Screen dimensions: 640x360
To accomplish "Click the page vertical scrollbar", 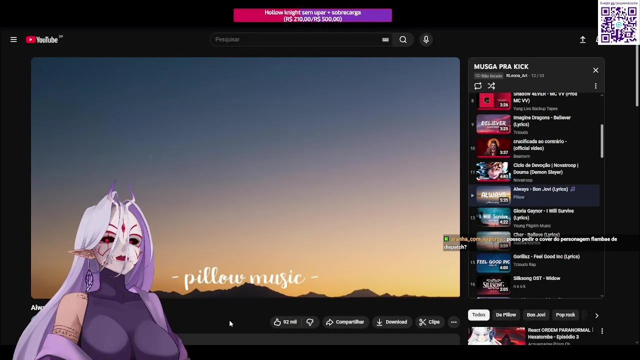I will tap(637, 75).
